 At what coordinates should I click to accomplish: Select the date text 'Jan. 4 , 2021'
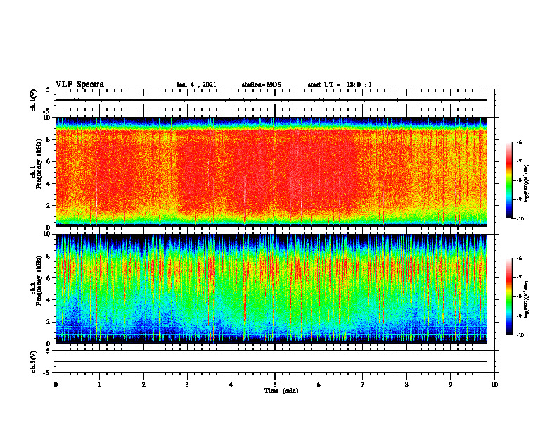coord(196,85)
